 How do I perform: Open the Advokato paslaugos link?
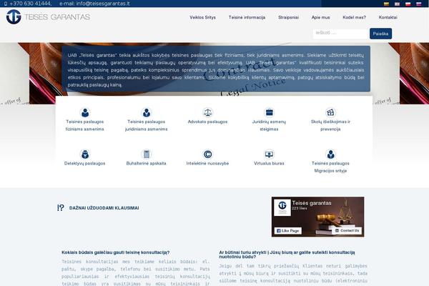[207, 122]
